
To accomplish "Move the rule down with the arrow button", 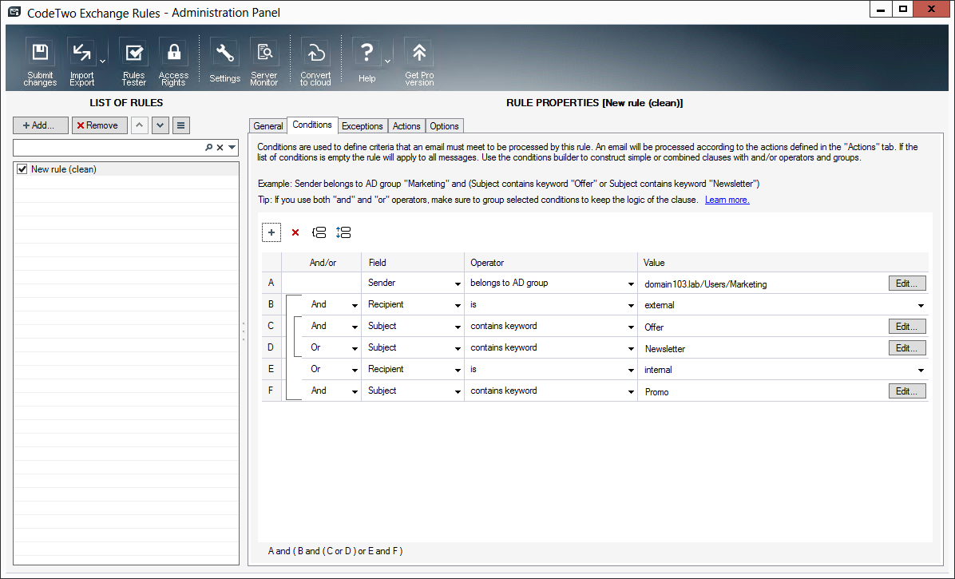I will pyautogui.click(x=160, y=125).
